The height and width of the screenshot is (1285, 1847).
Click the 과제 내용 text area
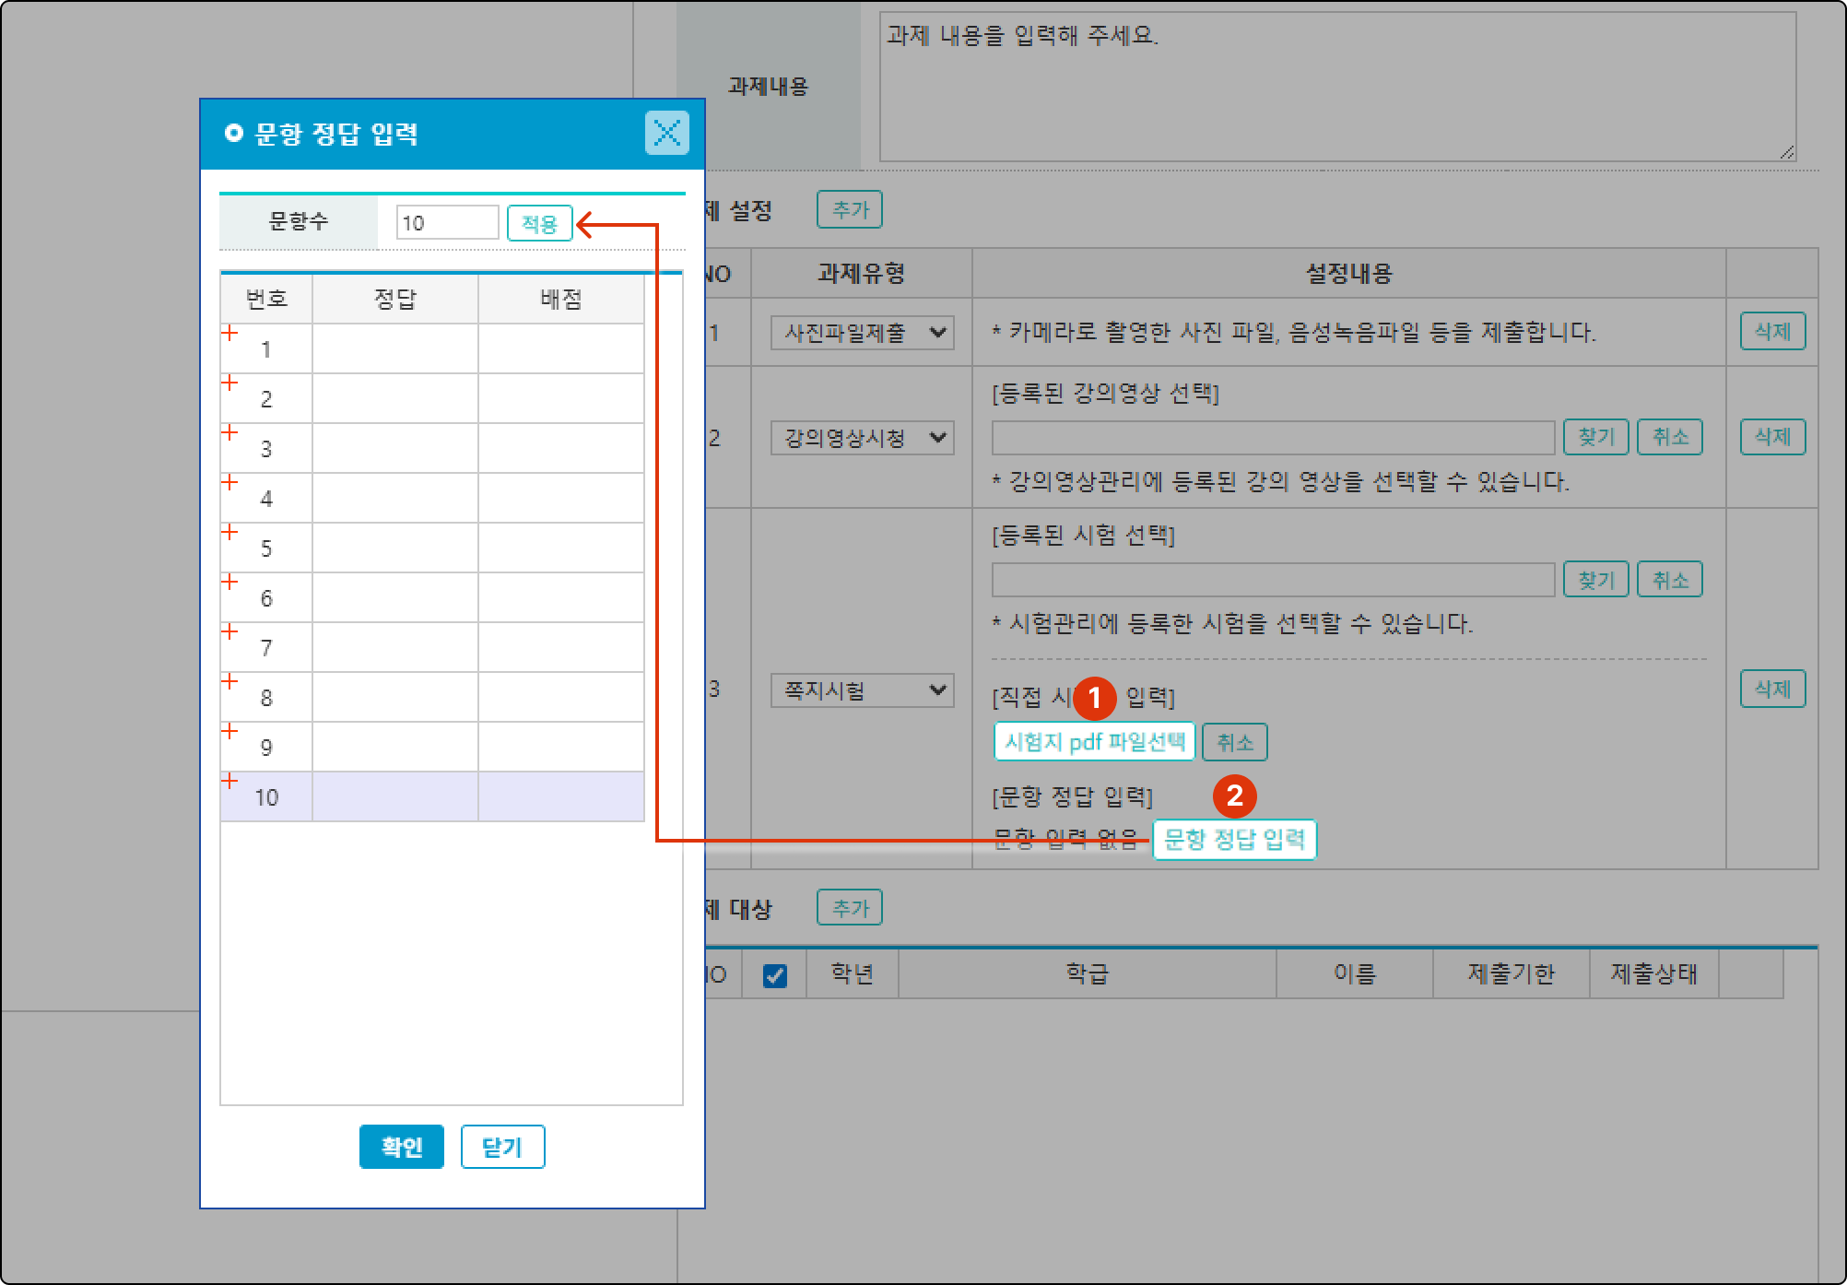tap(1336, 87)
